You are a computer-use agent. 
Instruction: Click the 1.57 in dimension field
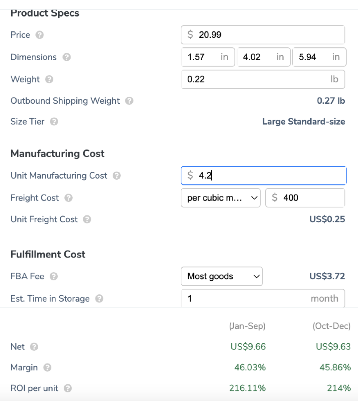tap(208, 57)
